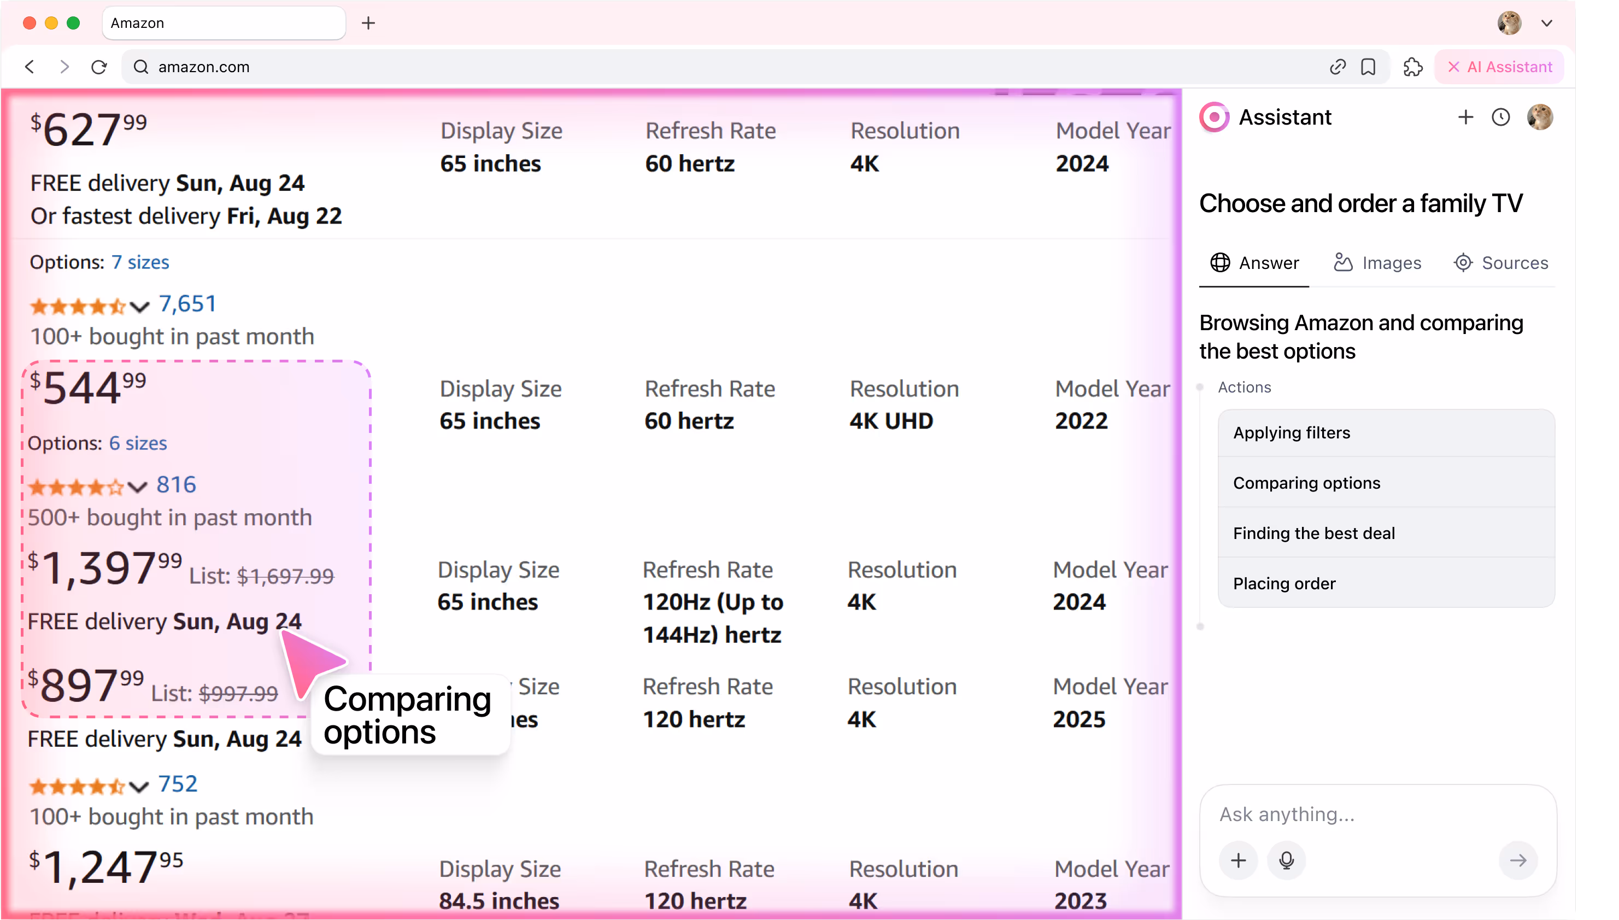Select the Amazon browser tab

224,24
